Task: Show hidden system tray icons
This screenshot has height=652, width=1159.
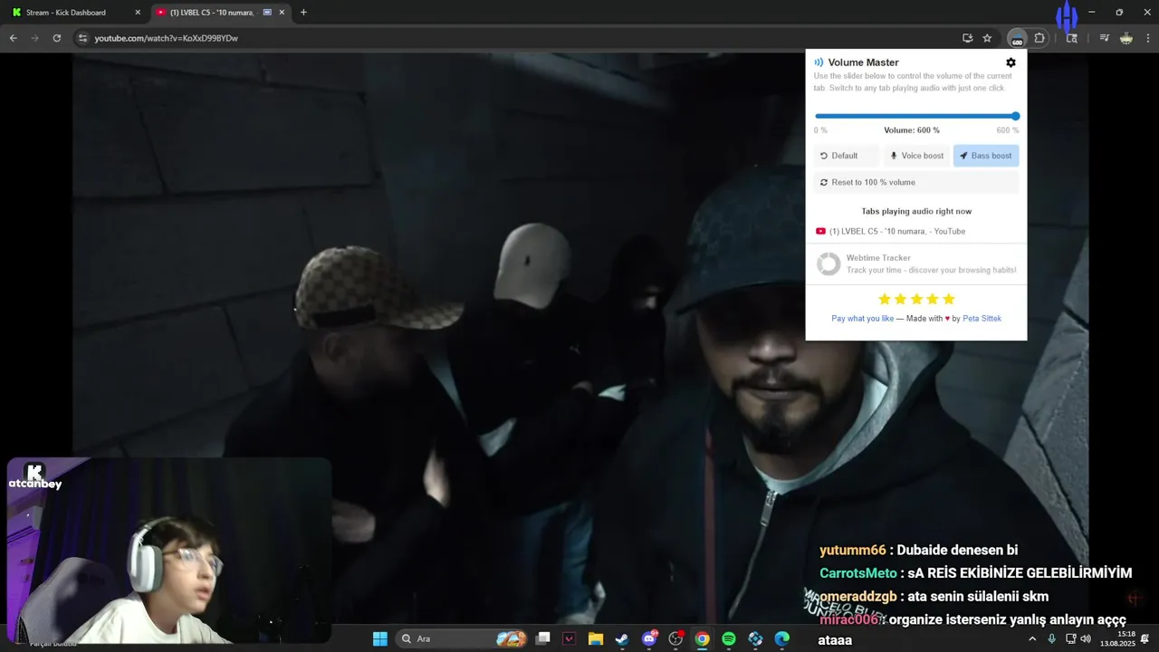Action: [x=1032, y=638]
